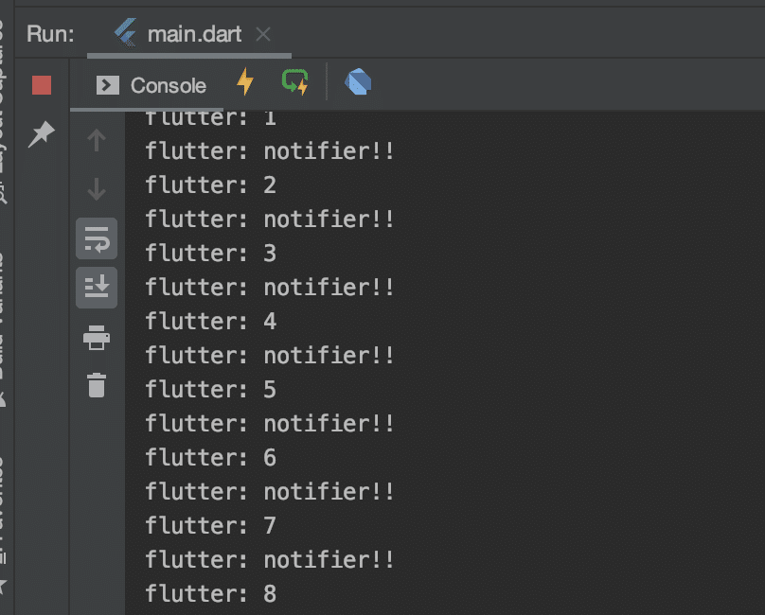Screen dimensions: 765x615
Task: Click console line 'flutter: 4'
Action: click(x=211, y=322)
